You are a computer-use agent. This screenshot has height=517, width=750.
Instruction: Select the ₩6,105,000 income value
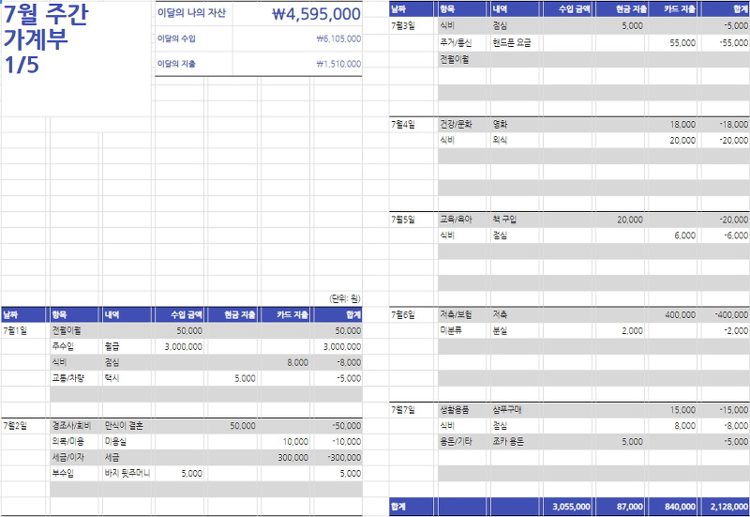[x=338, y=38]
